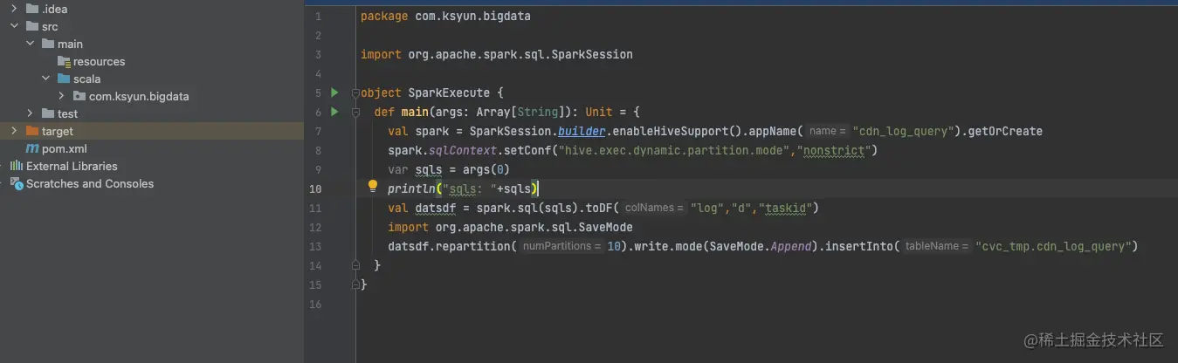Select pom.xml in the project tree
Image resolution: width=1178 pixels, height=363 pixels.
point(65,148)
